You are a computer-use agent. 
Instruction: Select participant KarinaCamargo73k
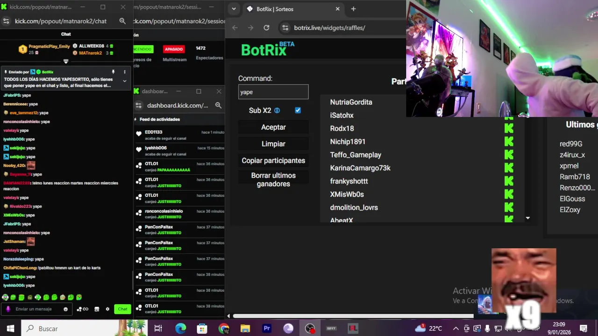360,168
